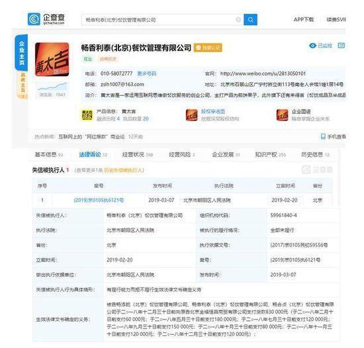Click the 黄太吉 product info icon
Screen dimensions: 364x348
point(87,115)
